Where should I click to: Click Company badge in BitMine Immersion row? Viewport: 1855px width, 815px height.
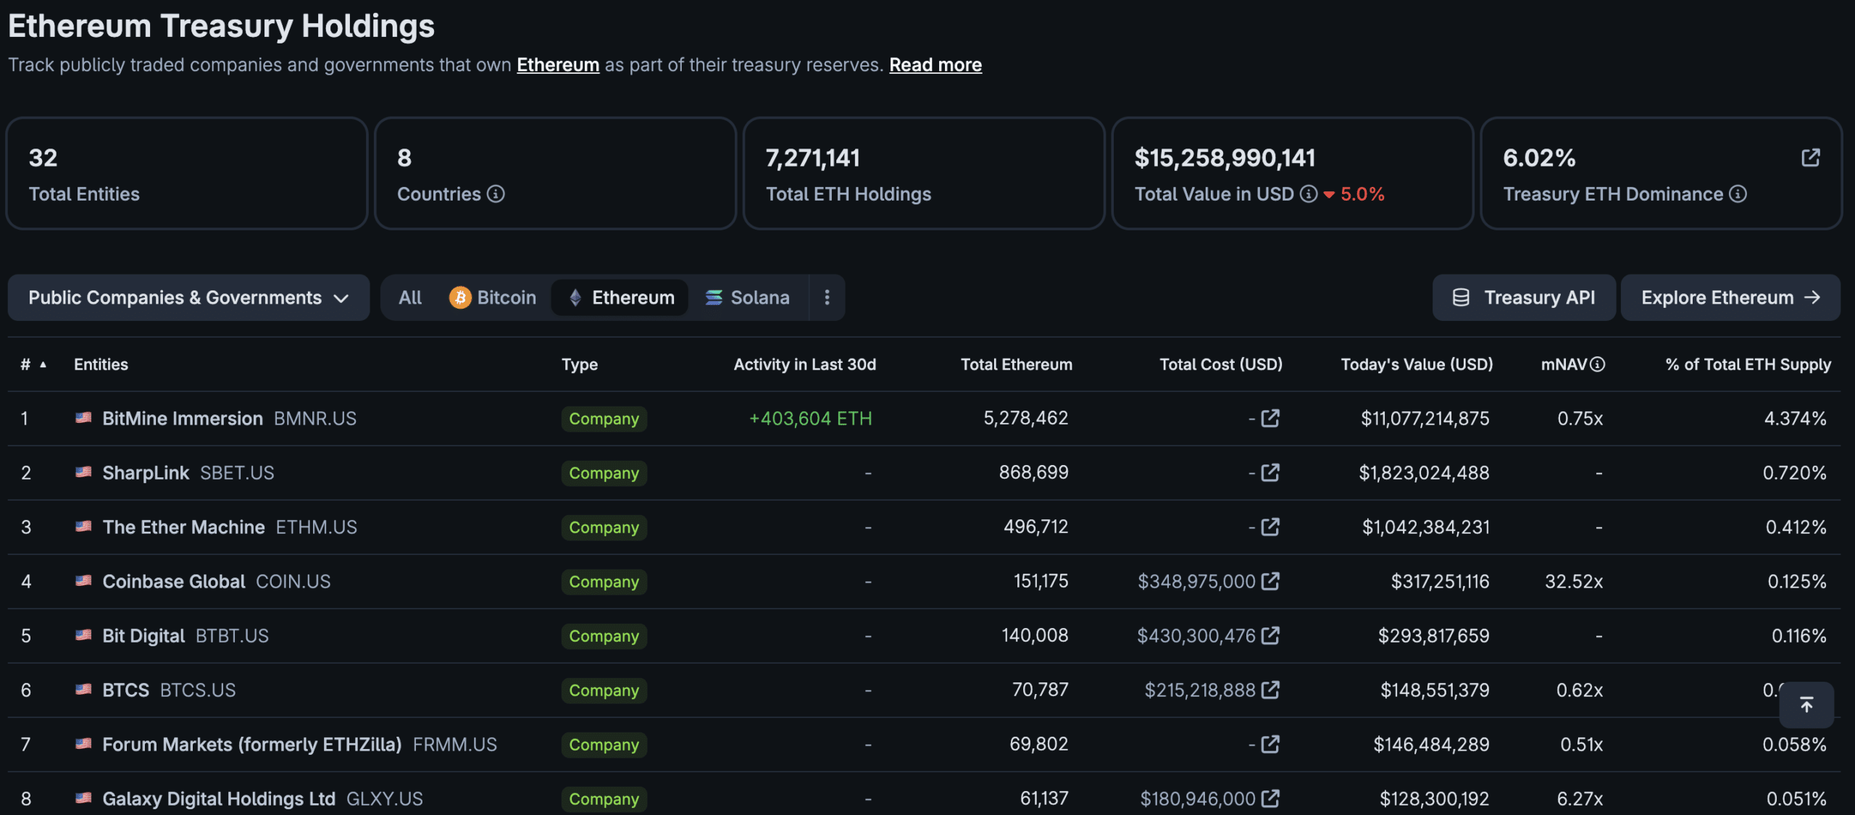pos(604,418)
